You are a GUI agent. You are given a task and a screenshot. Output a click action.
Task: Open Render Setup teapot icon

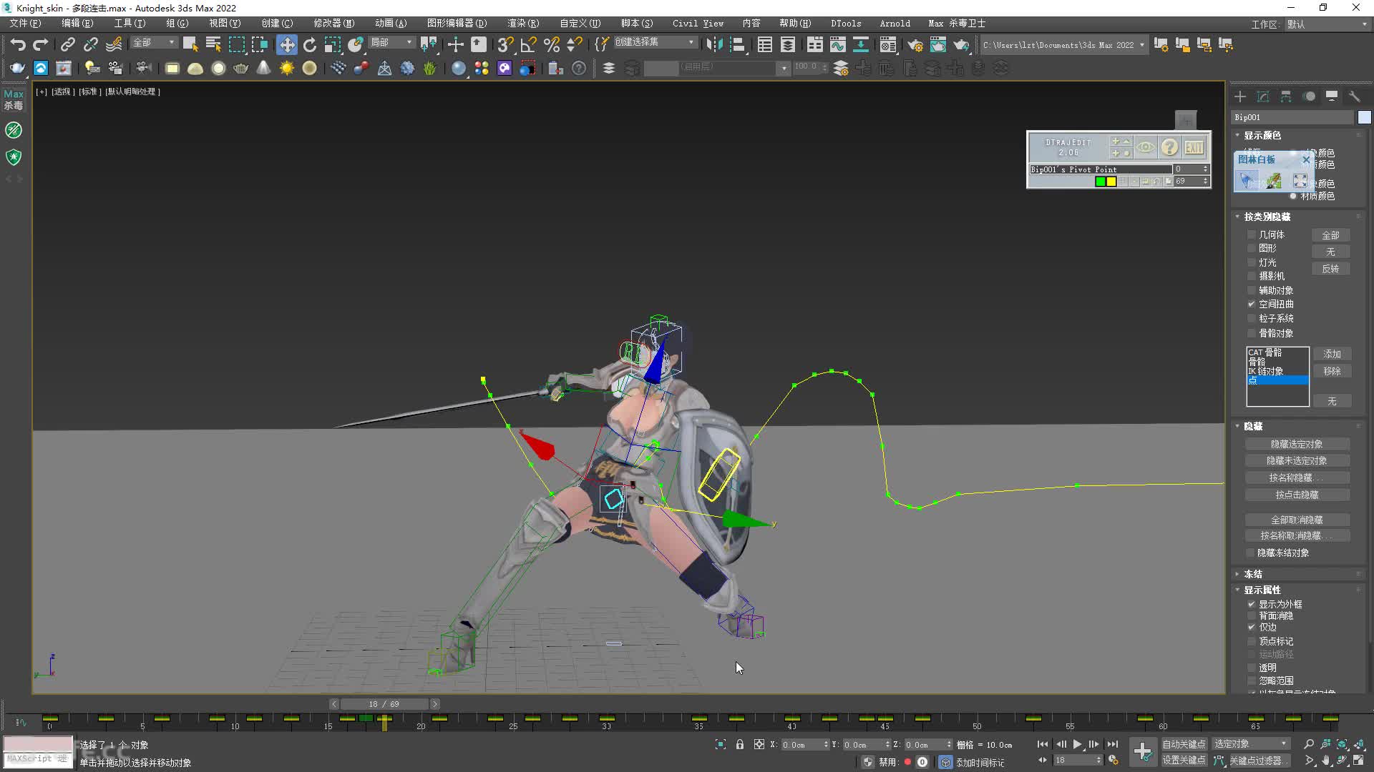pyautogui.click(x=915, y=44)
